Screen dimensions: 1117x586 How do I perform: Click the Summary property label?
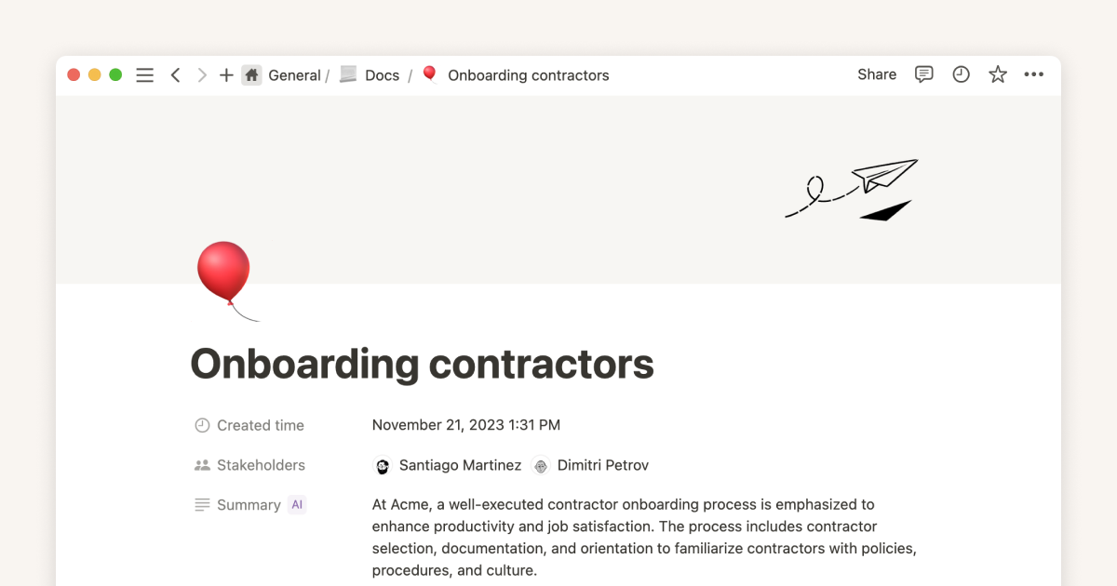point(249,505)
